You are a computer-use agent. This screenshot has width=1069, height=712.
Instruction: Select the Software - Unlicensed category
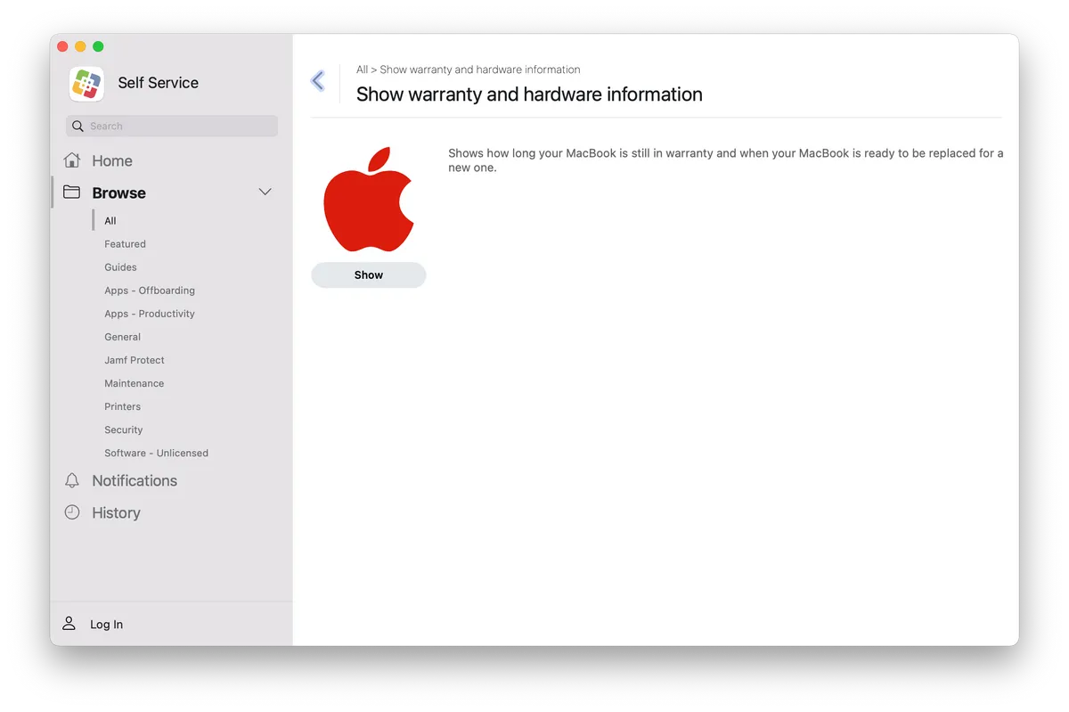click(156, 453)
